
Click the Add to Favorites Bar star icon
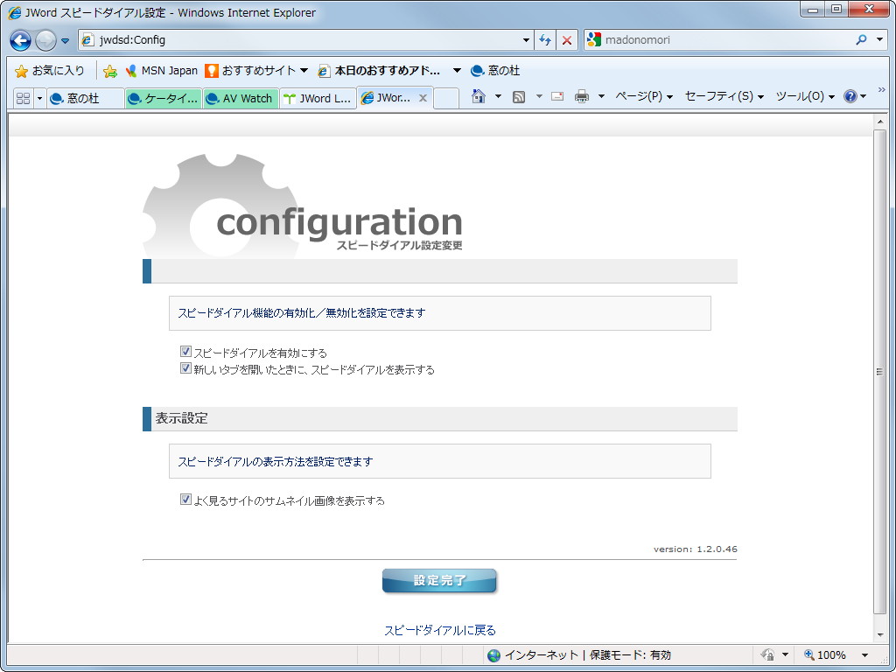[x=109, y=71]
